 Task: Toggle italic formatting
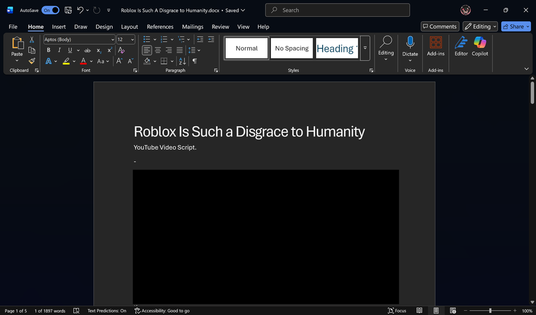pyautogui.click(x=58, y=50)
